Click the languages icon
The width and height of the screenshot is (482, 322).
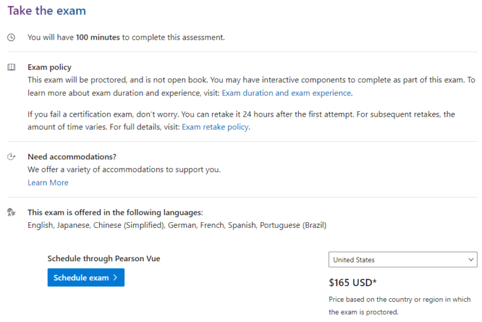click(x=11, y=212)
